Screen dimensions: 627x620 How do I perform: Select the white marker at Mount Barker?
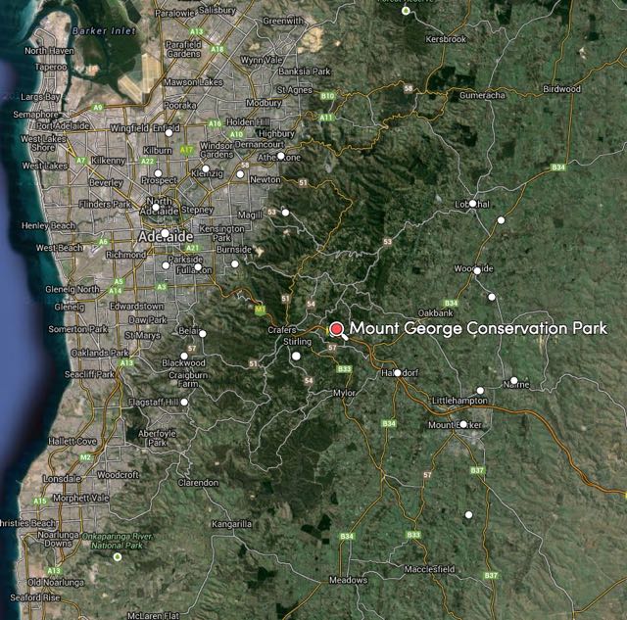(463, 424)
